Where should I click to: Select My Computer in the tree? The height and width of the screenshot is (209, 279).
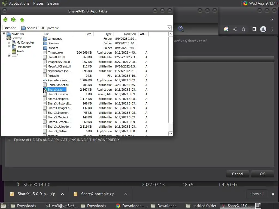25,42
